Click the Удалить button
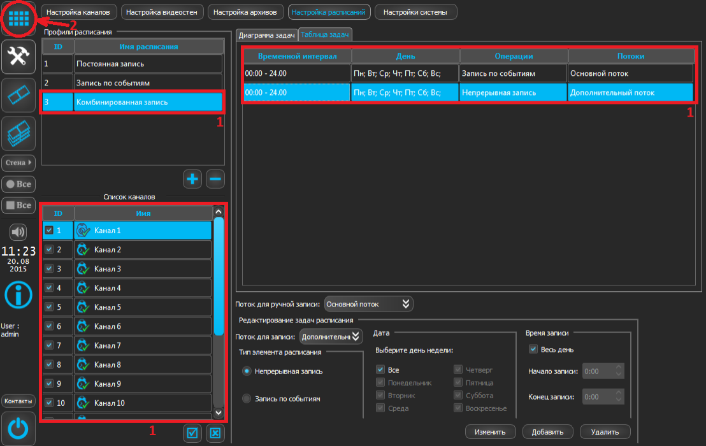The width and height of the screenshot is (706, 446). pos(605,432)
